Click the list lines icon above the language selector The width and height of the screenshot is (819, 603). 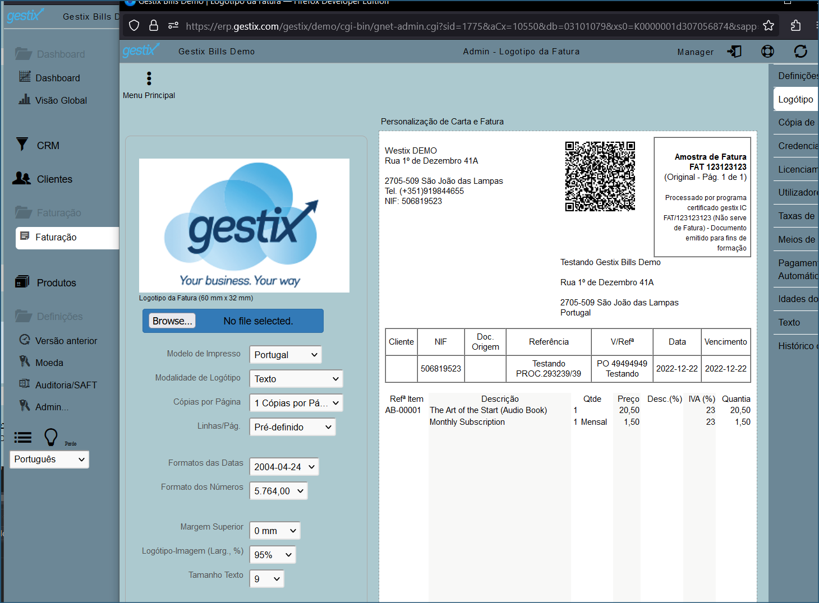click(x=23, y=437)
